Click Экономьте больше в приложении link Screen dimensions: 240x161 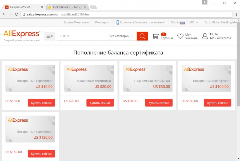pyautogui.click(x=142, y=22)
